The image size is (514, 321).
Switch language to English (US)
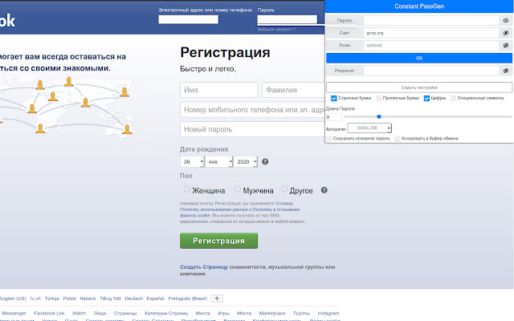13,299
